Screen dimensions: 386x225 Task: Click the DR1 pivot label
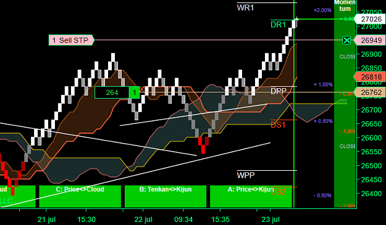tap(278, 25)
